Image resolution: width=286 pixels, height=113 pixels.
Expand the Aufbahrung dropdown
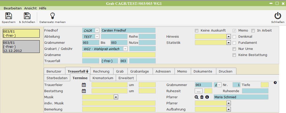pyautogui.click(x=228, y=109)
